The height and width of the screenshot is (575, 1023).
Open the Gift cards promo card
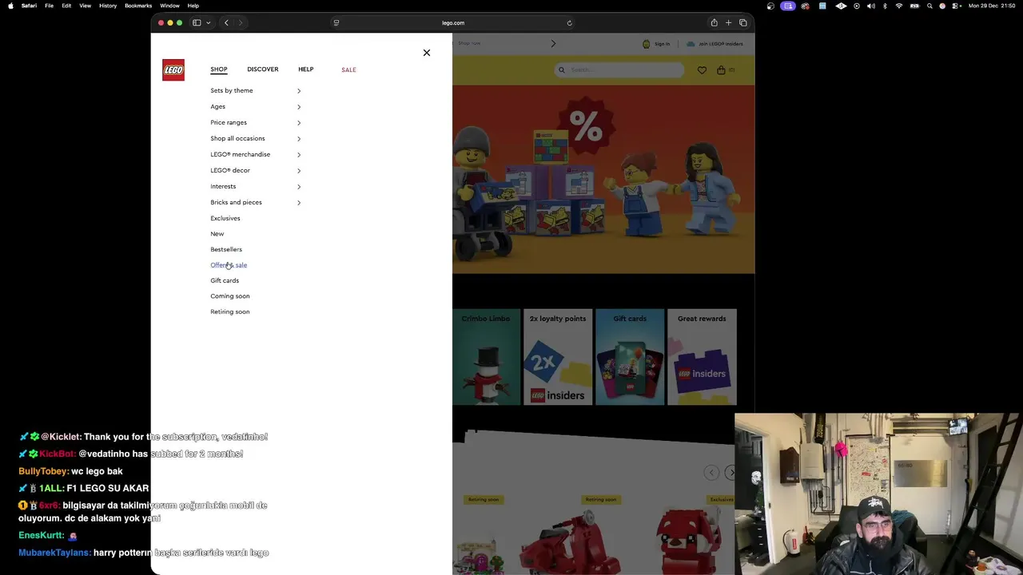(630, 357)
